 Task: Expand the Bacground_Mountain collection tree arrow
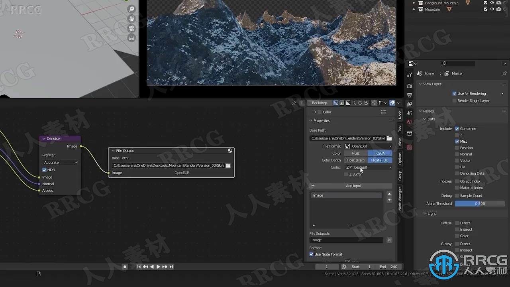tap(414, 3)
